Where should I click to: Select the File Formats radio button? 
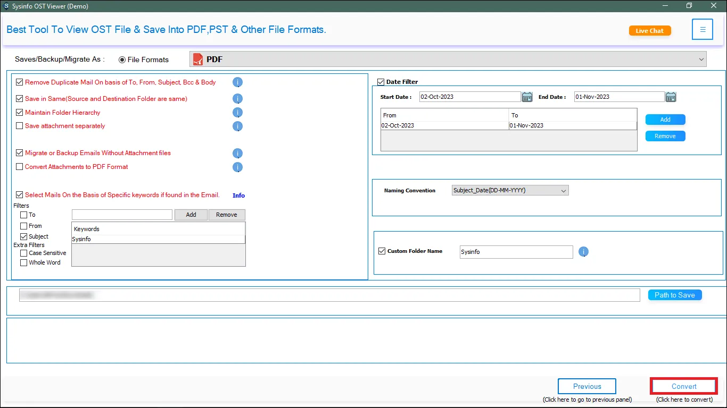(122, 59)
